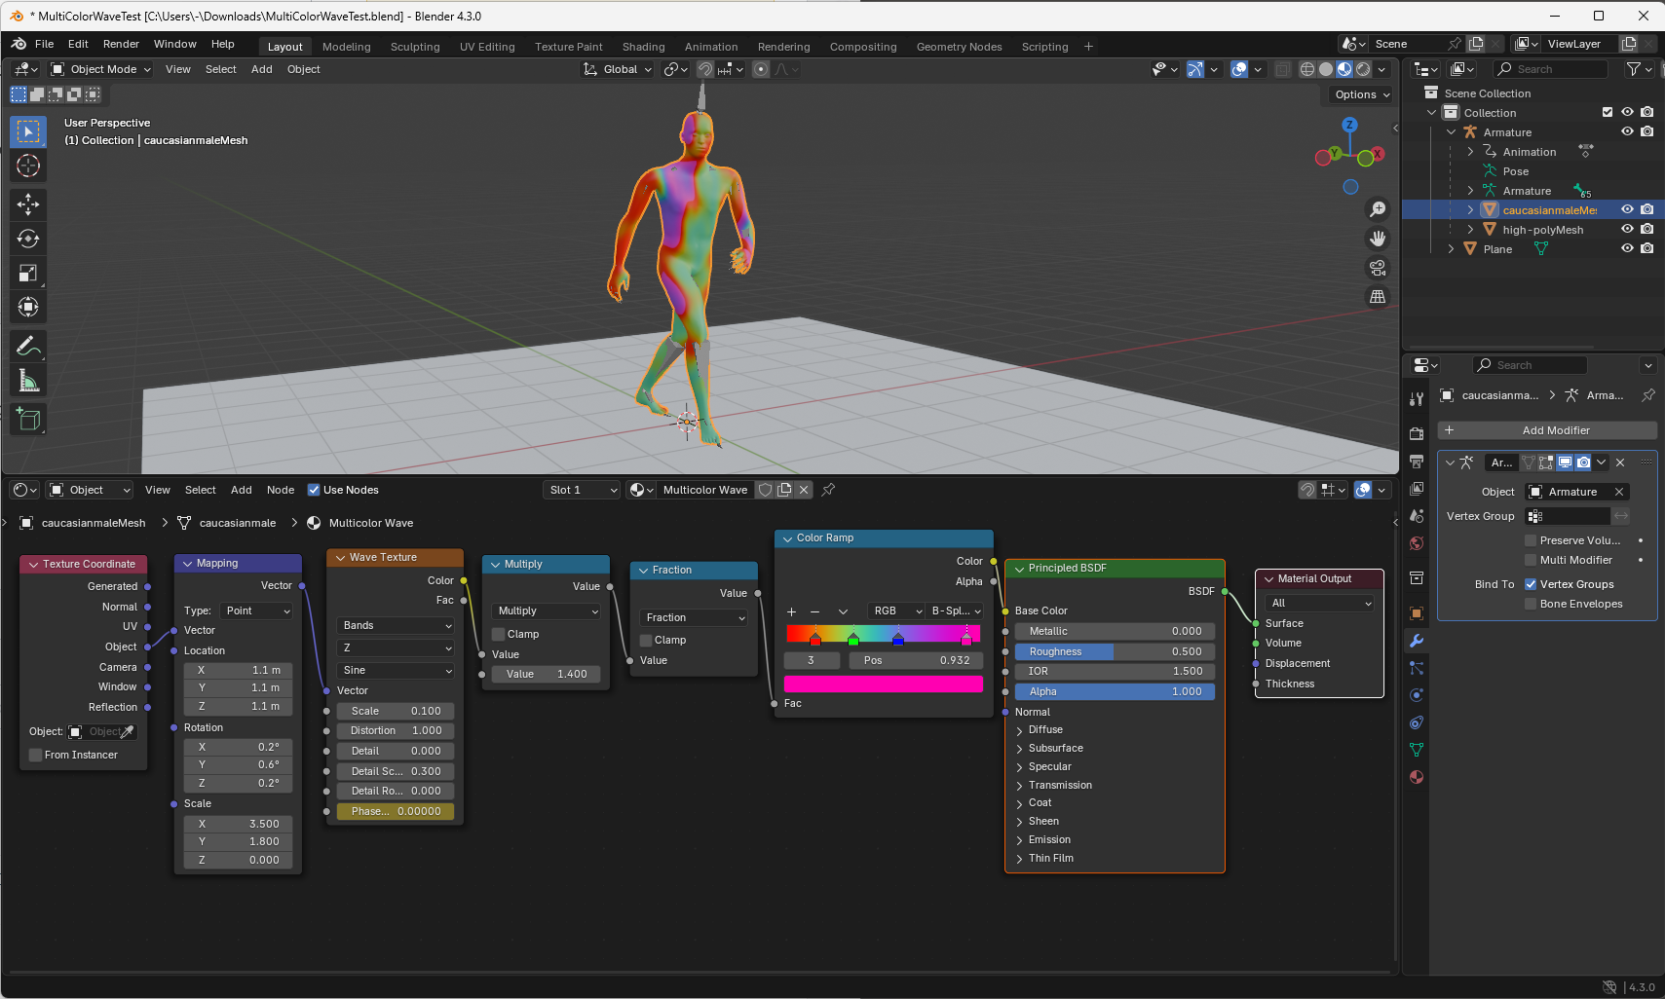The image size is (1665, 999).
Task: Select the Add Cube tool
Action: click(28, 420)
